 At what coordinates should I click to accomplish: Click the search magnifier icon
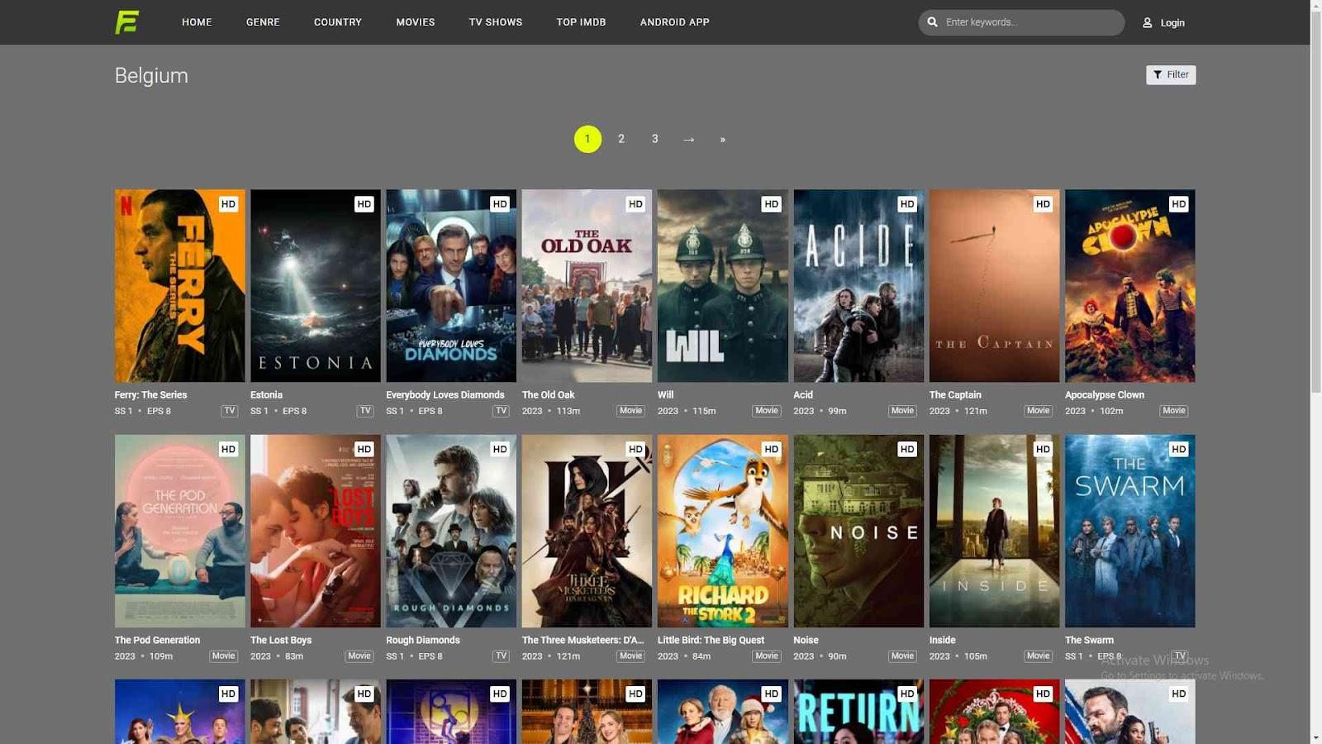coord(932,22)
